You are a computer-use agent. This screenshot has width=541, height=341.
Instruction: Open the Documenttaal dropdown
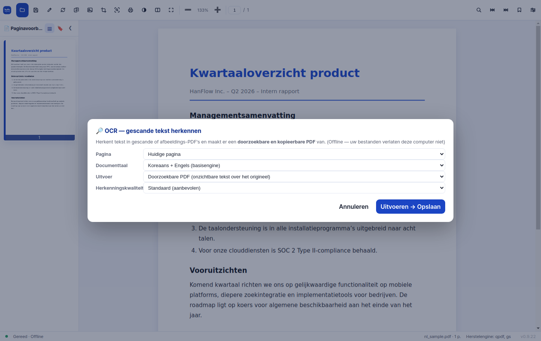click(294, 165)
